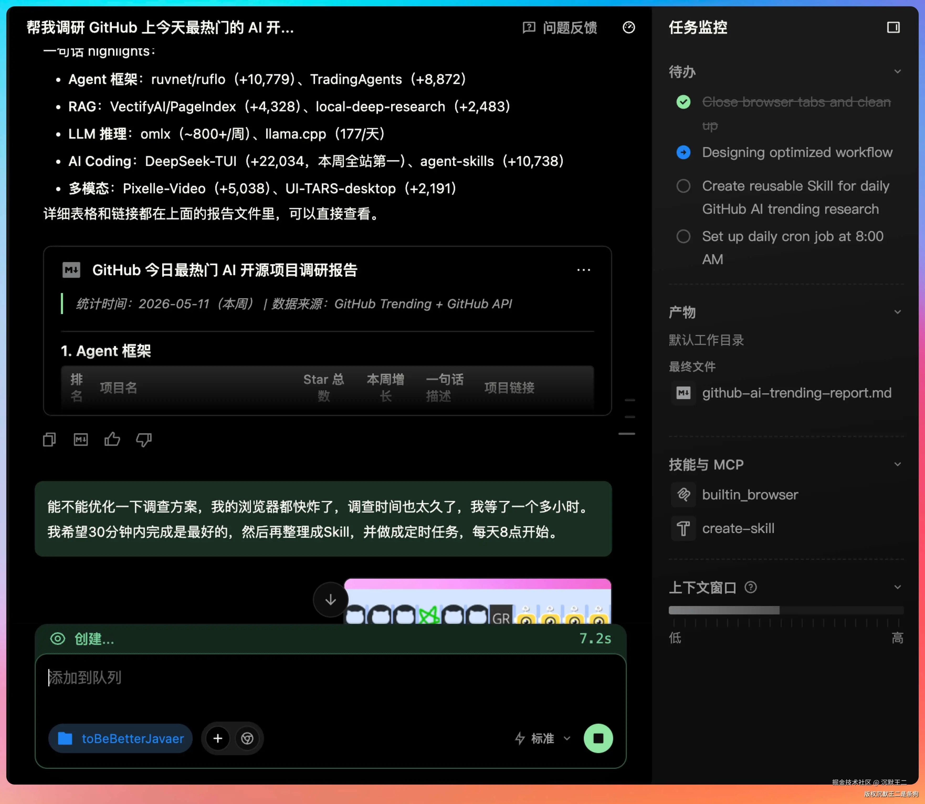Give thumbs down to the reply
925x804 pixels.
[x=144, y=440]
